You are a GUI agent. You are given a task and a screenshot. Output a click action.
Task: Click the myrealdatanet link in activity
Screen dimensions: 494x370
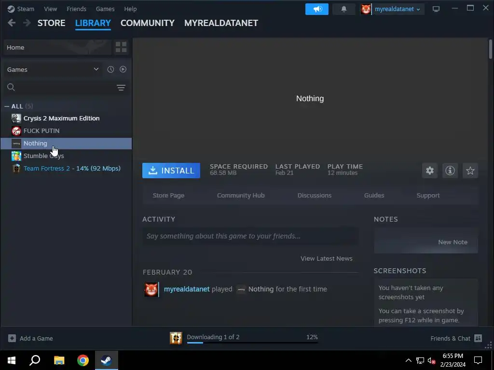click(x=187, y=289)
